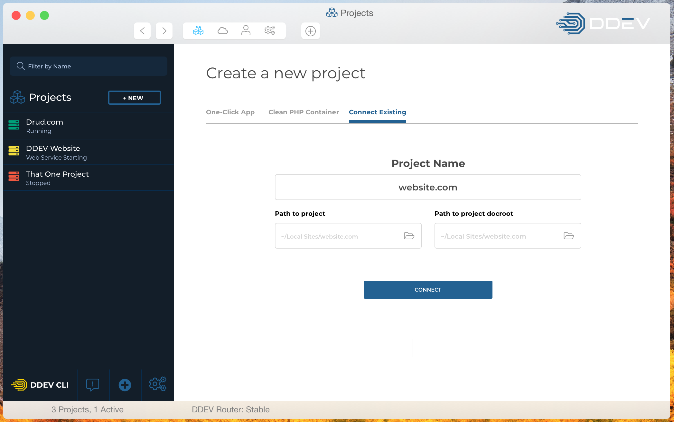Screen dimensions: 674x422
Task: Open the cloud services icon in top toolbar
Action: [222, 31]
